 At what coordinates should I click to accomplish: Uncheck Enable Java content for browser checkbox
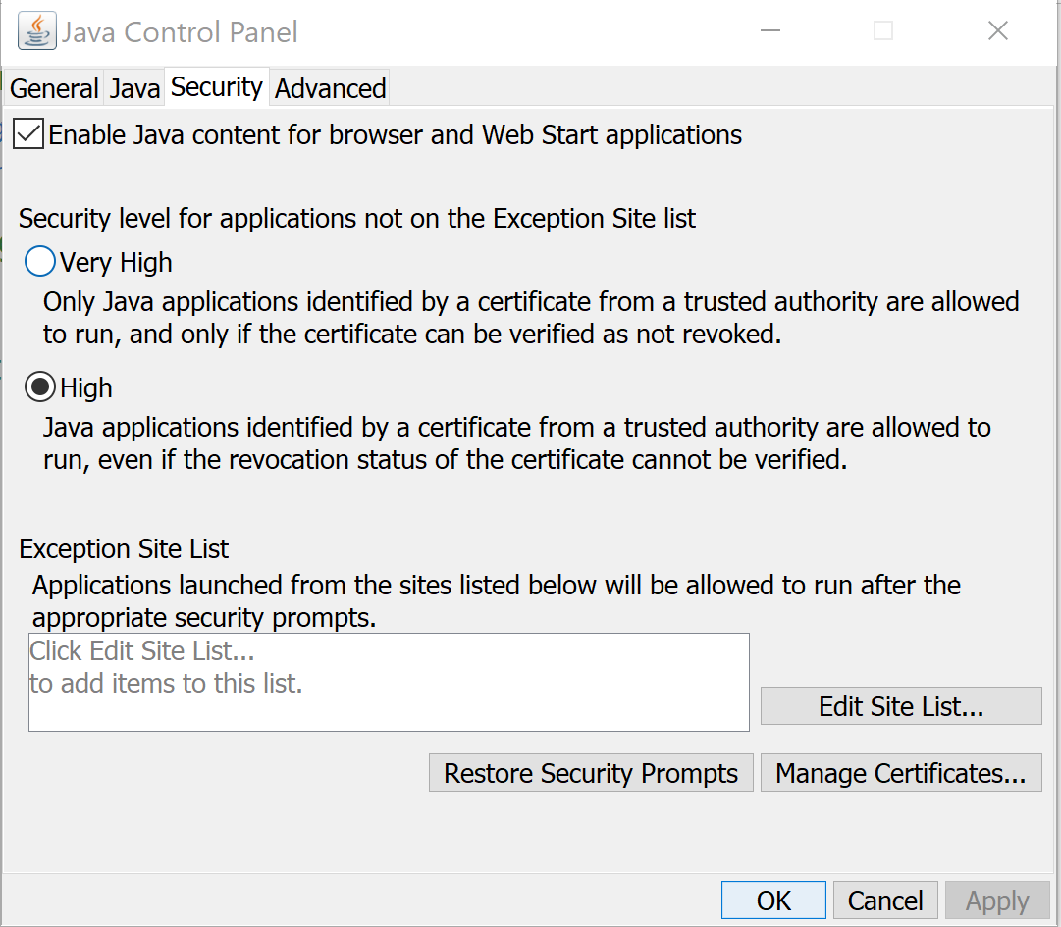(x=28, y=133)
